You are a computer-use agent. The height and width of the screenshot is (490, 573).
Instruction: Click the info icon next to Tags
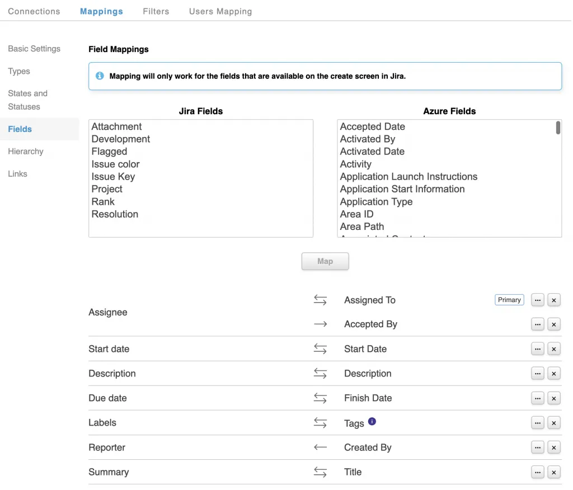coord(372,422)
